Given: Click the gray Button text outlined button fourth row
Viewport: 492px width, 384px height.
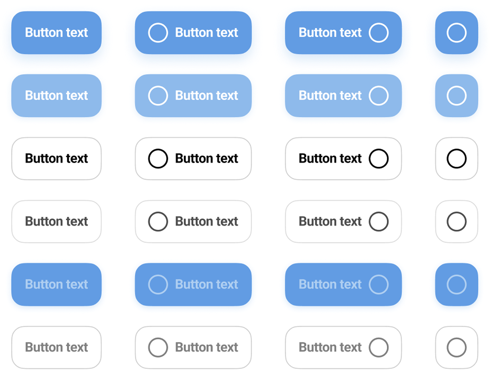Looking at the screenshot, I should tap(56, 222).
